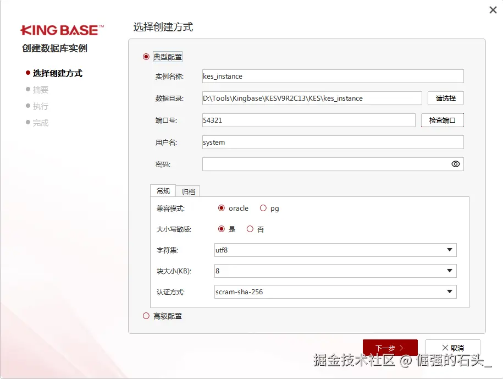Select the 摘要 step in sidebar
This screenshot has width=503, height=379.
tap(37, 90)
